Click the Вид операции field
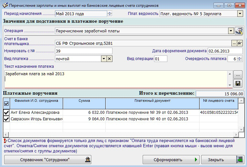The width and height of the screenshot is (247, 167). click(x=161, y=59)
